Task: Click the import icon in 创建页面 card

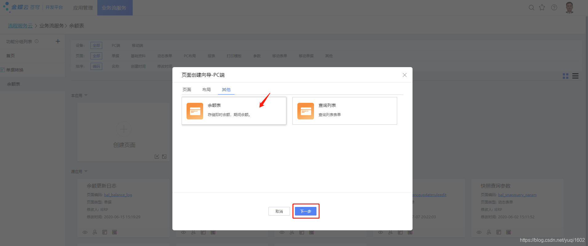Action: [157, 156]
